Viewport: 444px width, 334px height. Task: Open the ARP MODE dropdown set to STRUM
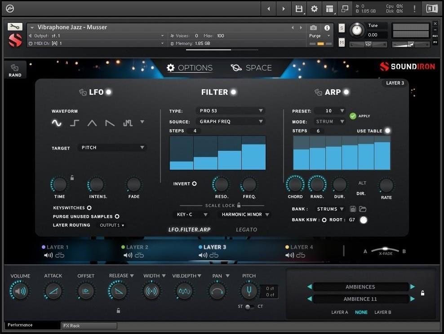329,121
